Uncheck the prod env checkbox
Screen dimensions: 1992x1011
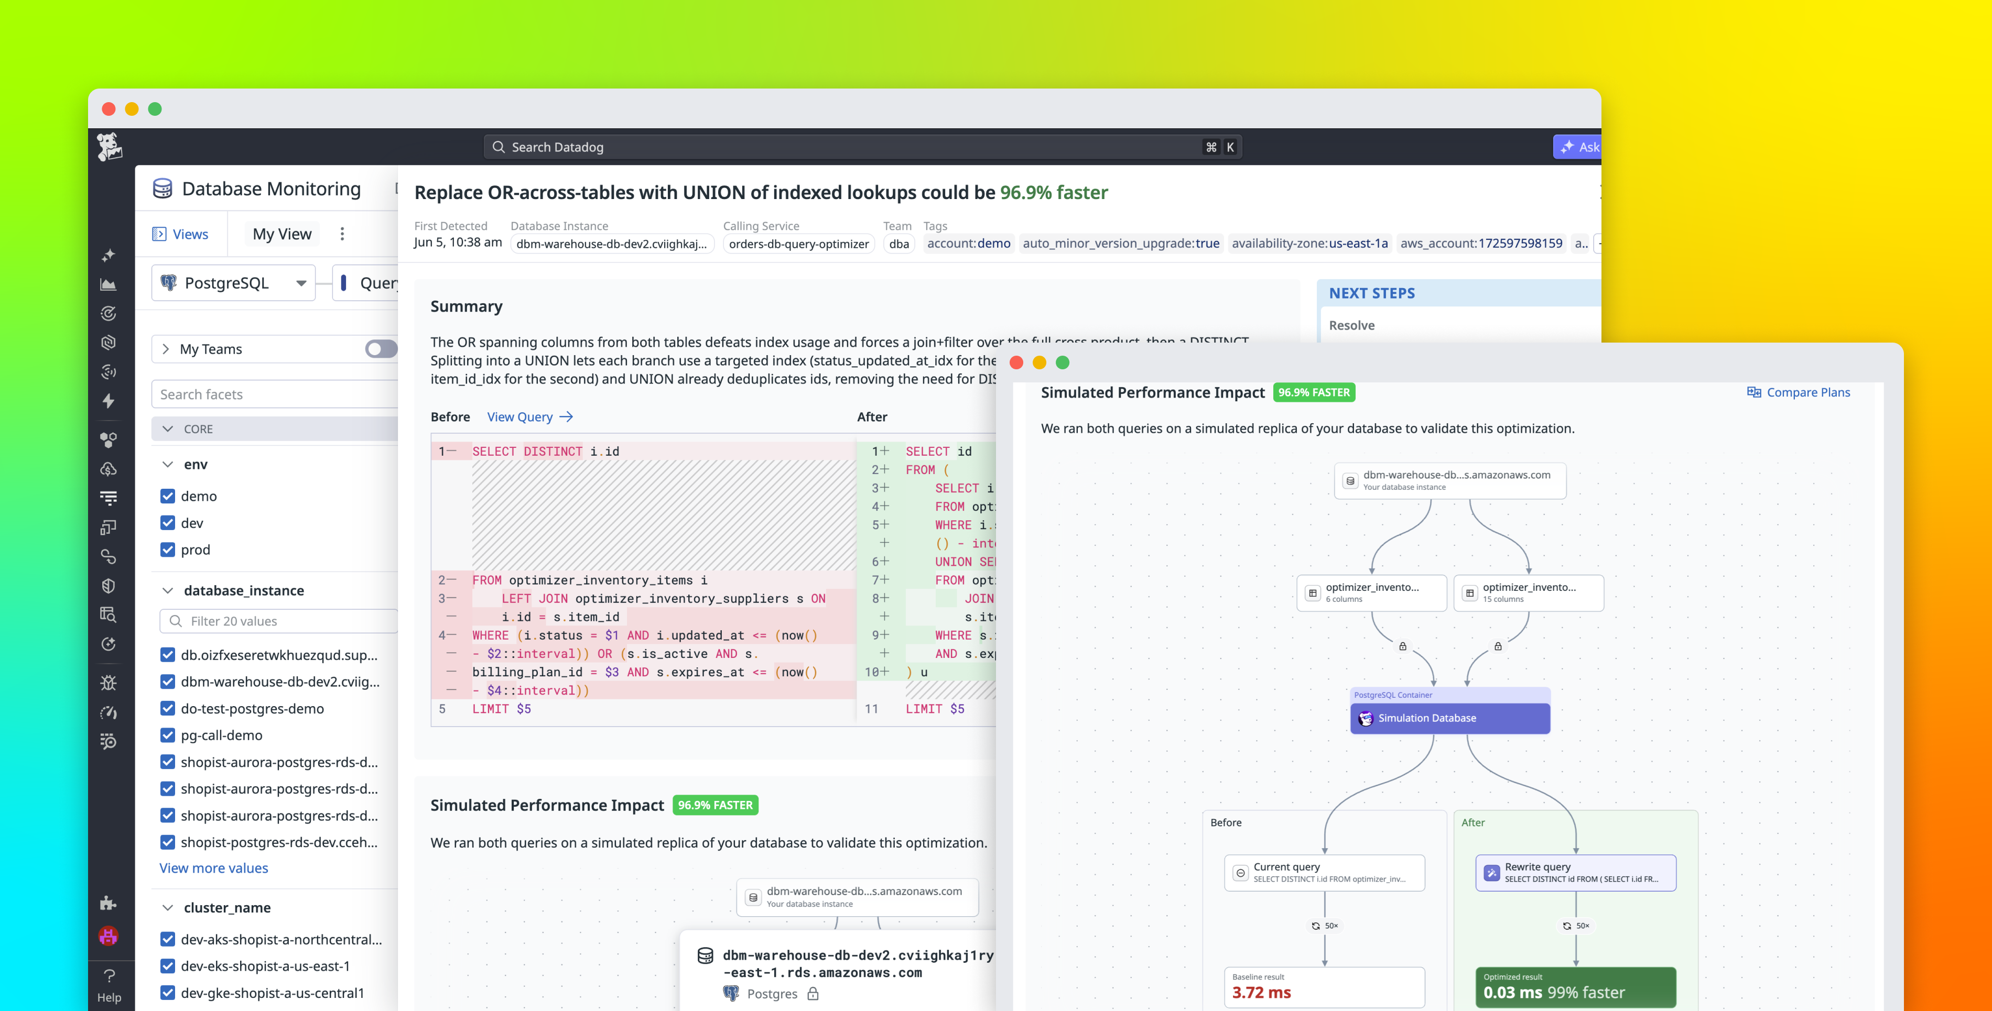pyautogui.click(x=168, y=550)
